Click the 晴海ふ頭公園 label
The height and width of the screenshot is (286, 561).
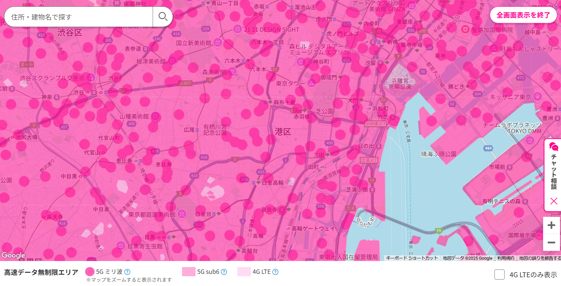(438, 154)
